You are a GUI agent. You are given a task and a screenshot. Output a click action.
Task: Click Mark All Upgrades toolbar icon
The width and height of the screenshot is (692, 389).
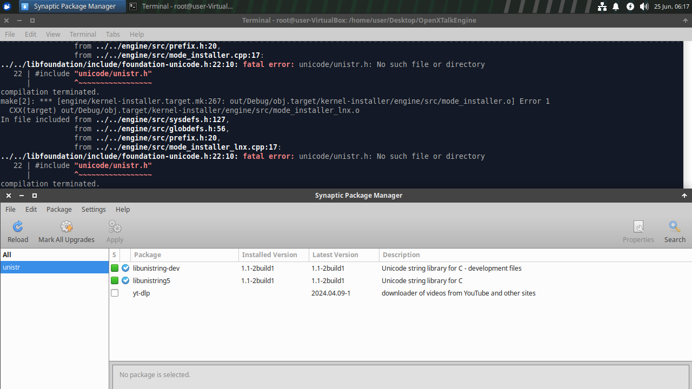66,232
